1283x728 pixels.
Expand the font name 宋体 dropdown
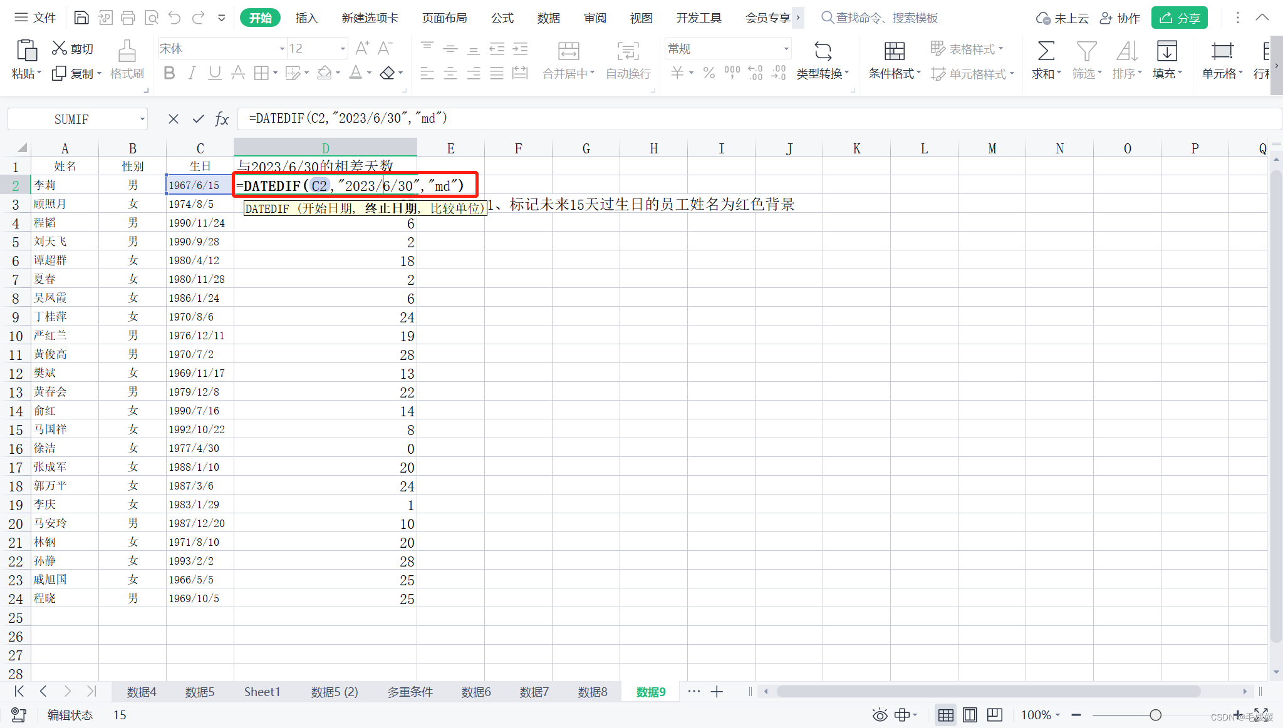pos(282,48)
